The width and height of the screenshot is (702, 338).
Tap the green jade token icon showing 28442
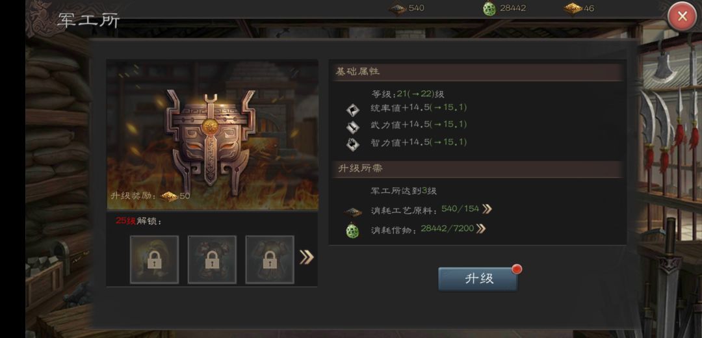[x=490, y=8]
